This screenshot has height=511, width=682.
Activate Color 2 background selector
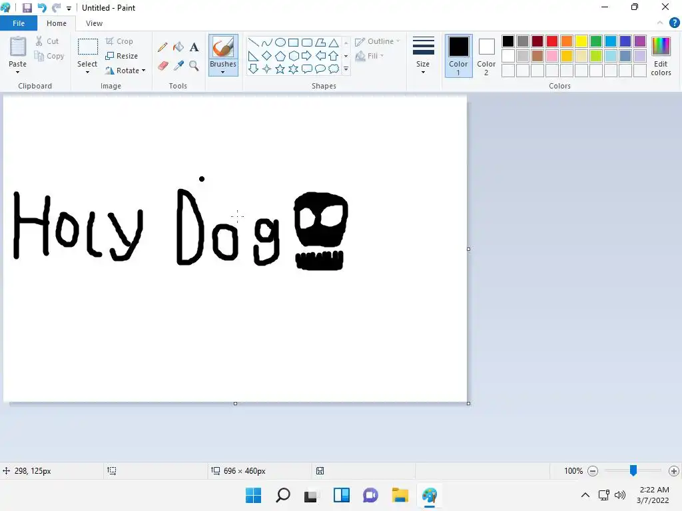coord(486,56)
